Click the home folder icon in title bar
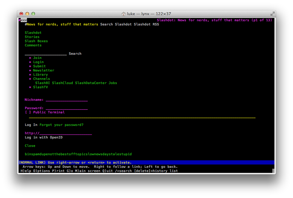 (123, 14)
